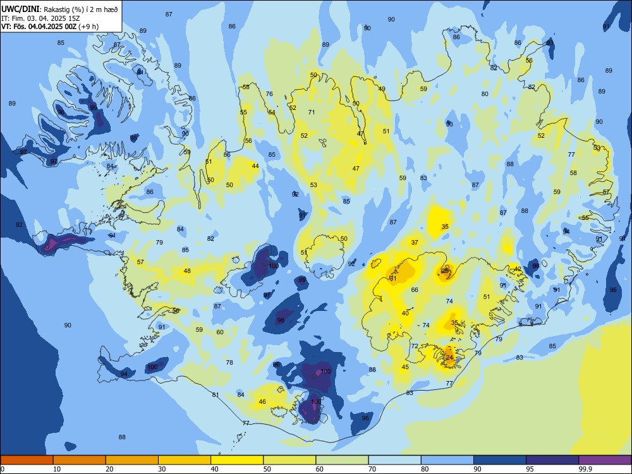Click the title 'UWC/DINI: Rakastig (%) í 2 m hæð'

(59, 9)
